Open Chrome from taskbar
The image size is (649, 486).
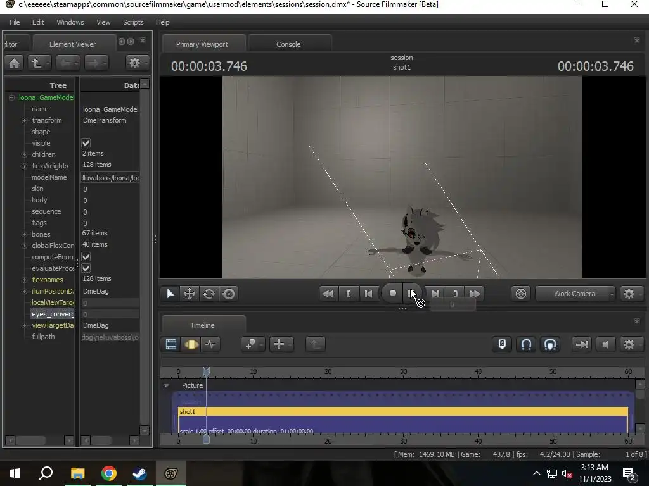point(109,473)
